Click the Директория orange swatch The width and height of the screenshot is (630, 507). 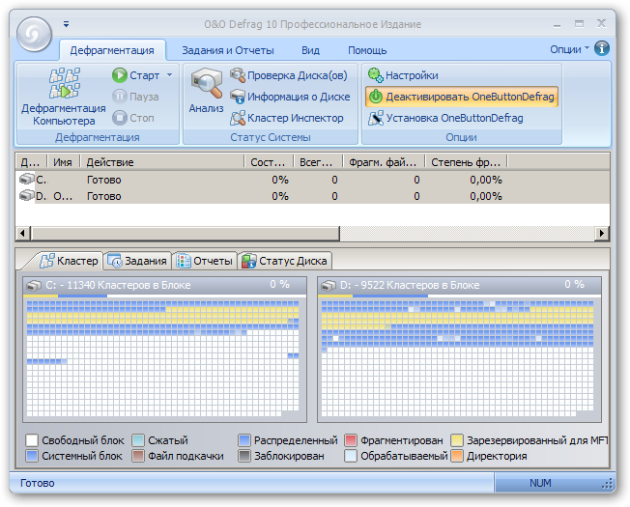(x=457, y=456)
